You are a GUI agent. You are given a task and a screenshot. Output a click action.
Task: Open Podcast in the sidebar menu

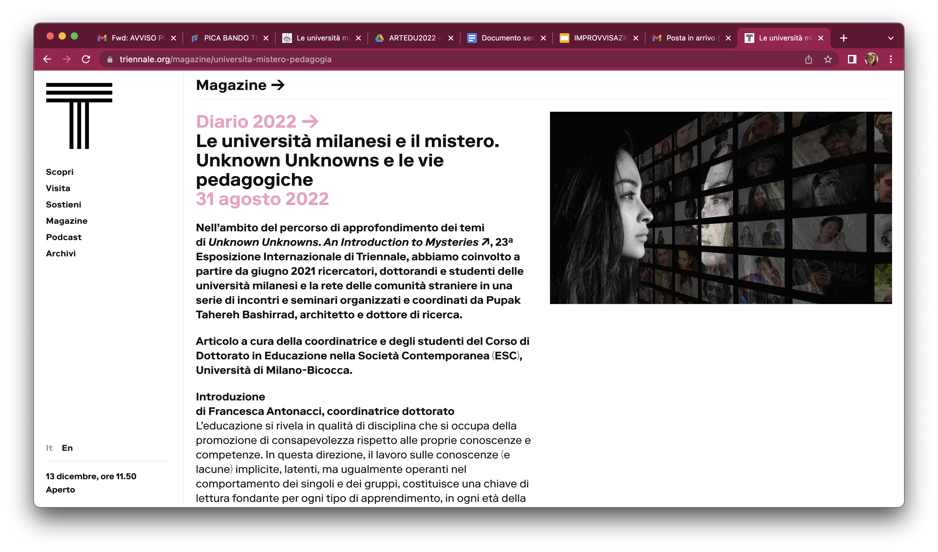[64, 237]
